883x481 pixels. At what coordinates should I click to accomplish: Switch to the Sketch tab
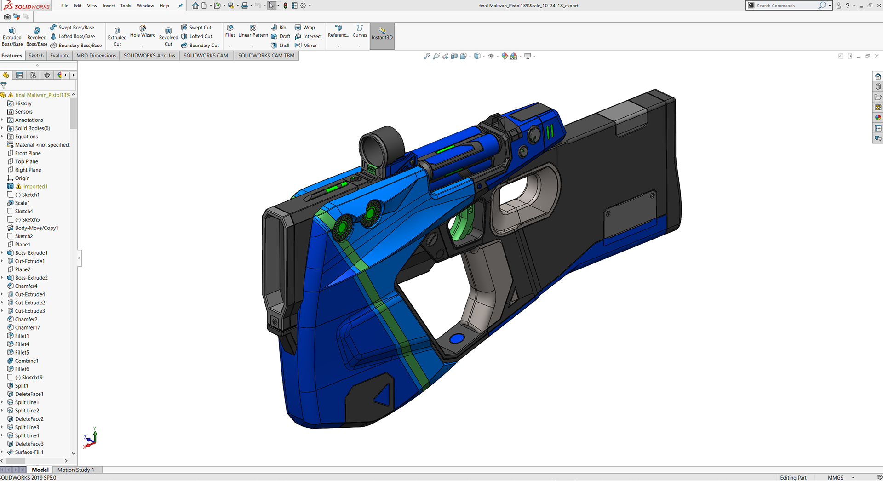pos(36,56)
